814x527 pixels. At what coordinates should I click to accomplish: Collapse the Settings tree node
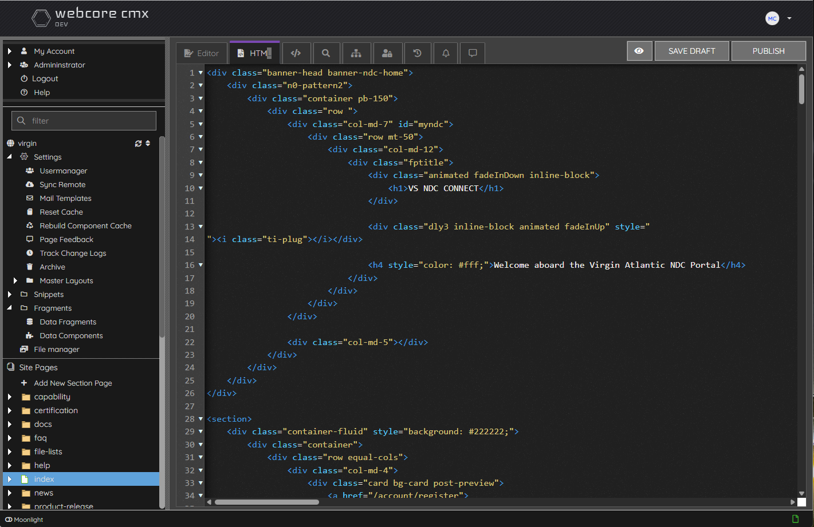point(10,157)
